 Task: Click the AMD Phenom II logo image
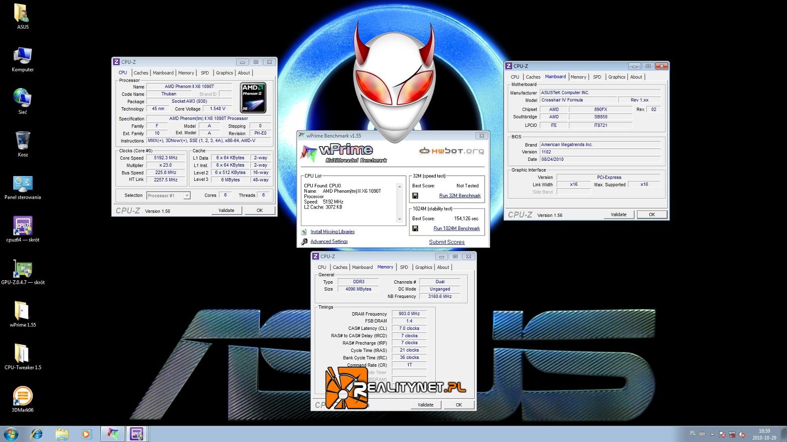pos(253,97)
